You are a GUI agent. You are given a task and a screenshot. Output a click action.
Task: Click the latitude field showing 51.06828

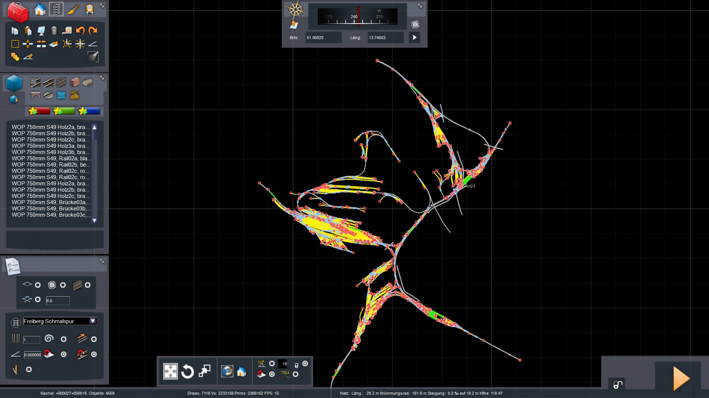click(x=323, y=38)
